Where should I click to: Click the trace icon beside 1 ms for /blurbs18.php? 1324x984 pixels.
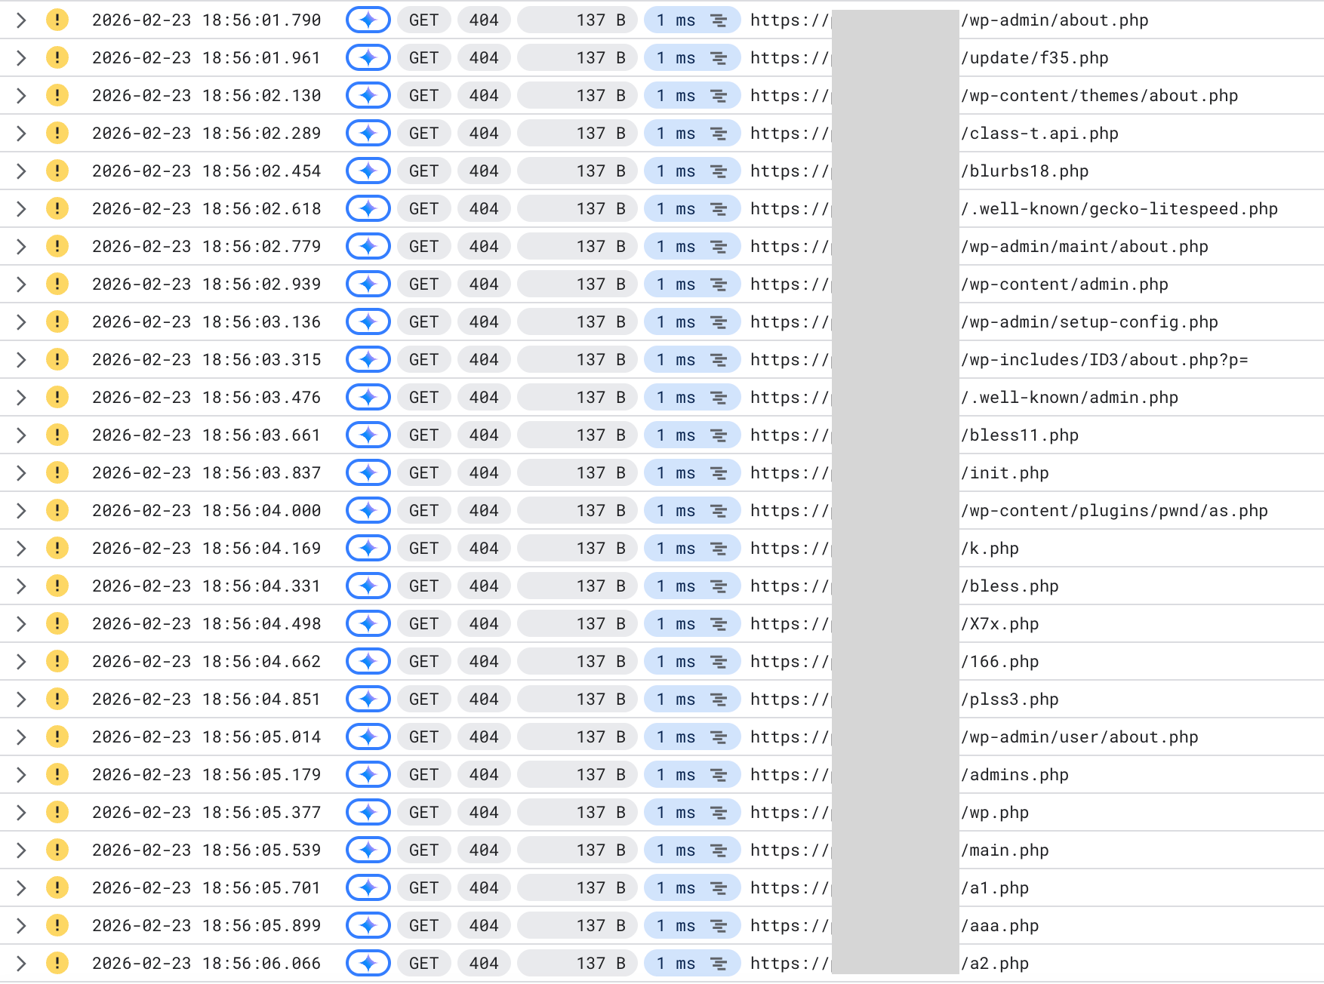click(x=718, y=171)
